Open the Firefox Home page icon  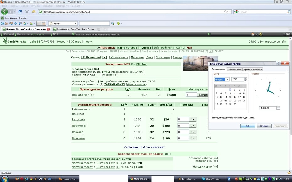34,12
